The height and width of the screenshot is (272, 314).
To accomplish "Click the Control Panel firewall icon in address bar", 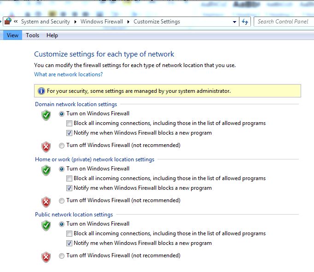I will (8, 21).
